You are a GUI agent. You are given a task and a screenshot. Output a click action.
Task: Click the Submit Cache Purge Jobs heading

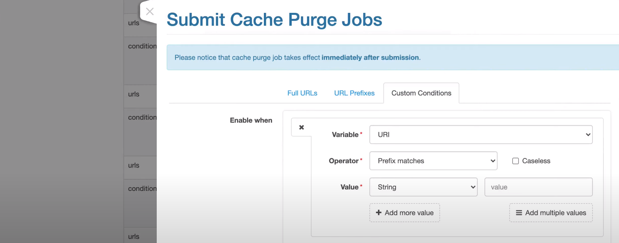coord(274,19)
